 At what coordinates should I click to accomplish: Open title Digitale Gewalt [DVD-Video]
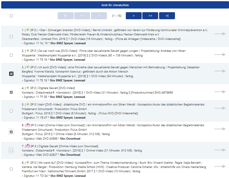tap(57, 88)
